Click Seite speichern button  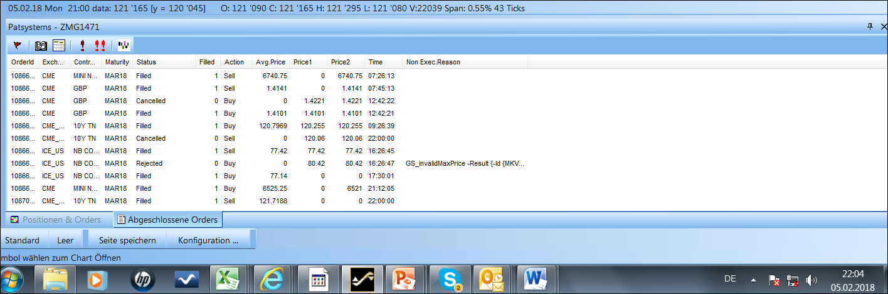point(127,240)
